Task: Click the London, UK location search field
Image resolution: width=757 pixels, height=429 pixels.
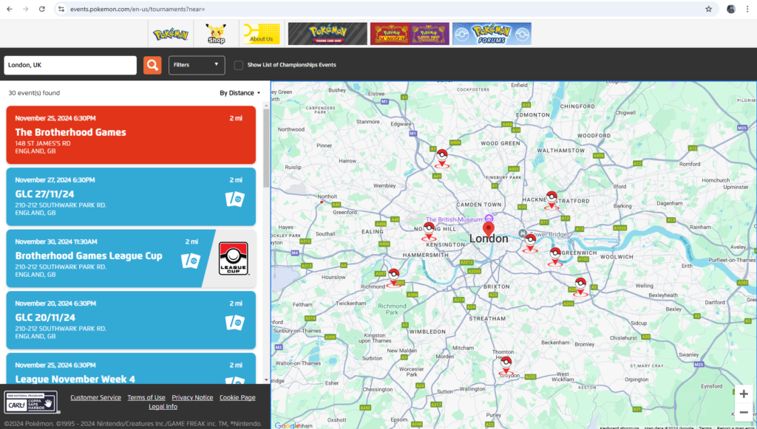Action: (x=70, y=65)
